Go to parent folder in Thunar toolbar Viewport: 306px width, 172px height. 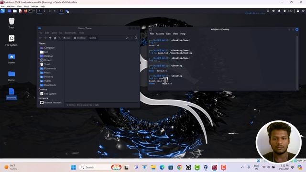click(x=50, y=38)
